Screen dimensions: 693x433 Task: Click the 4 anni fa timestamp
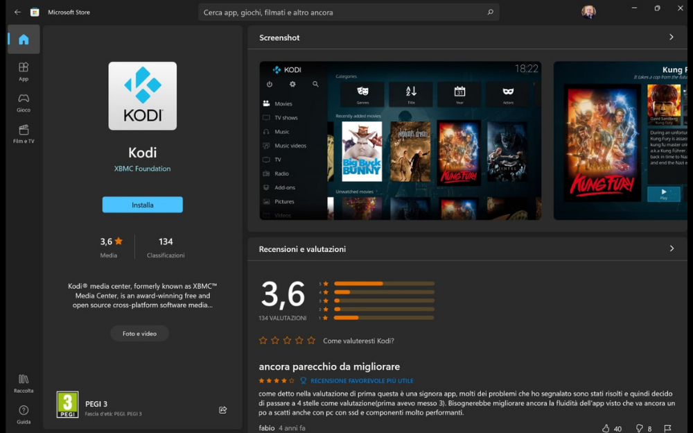(292, 428)
